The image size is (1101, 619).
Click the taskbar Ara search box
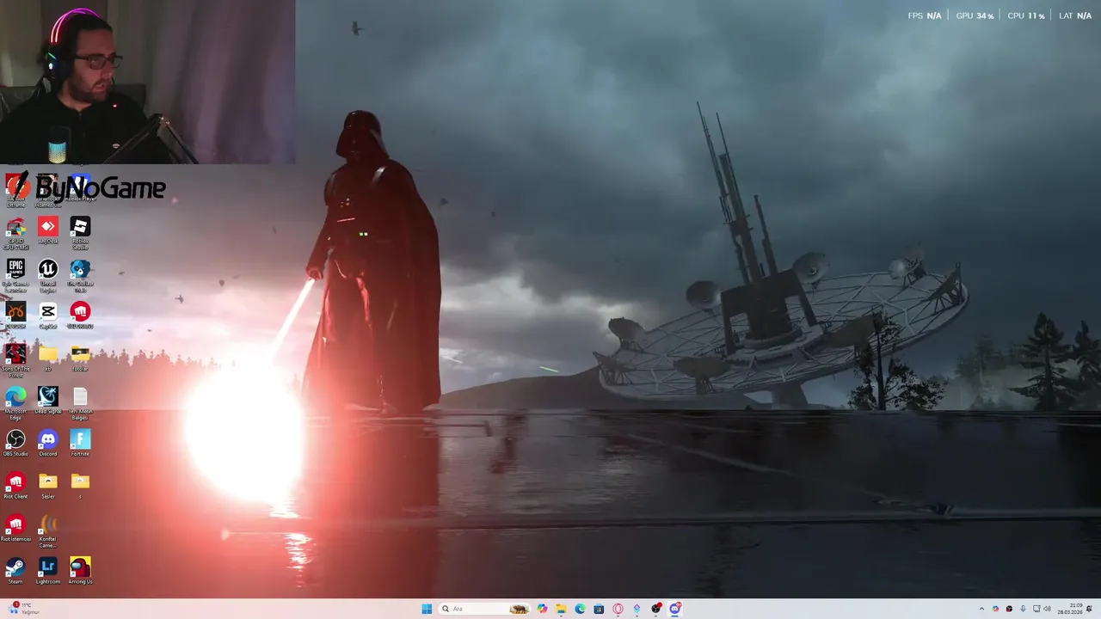pyautogui.click(x=484, y=609)
